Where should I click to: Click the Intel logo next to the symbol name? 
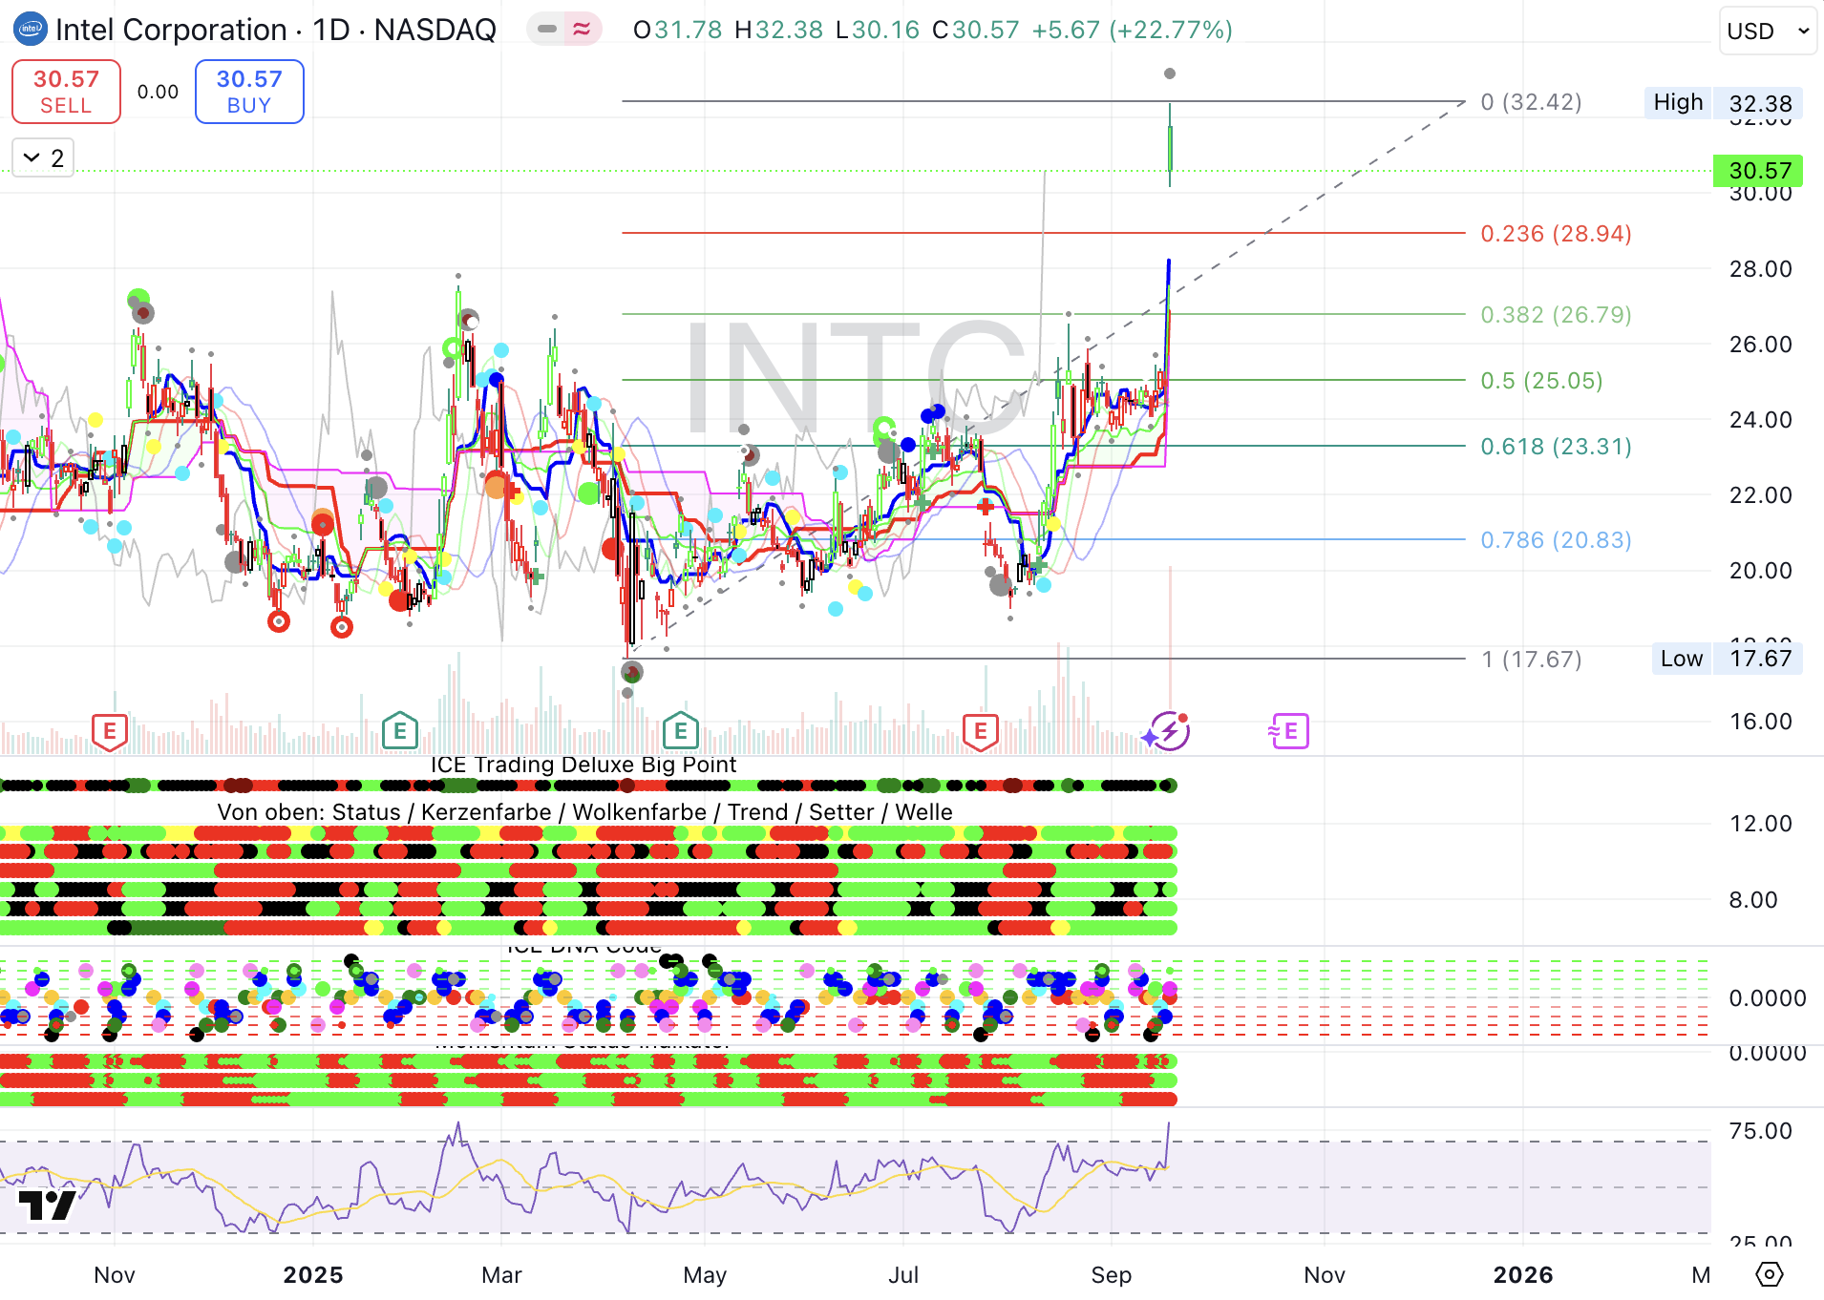point(31,29)
